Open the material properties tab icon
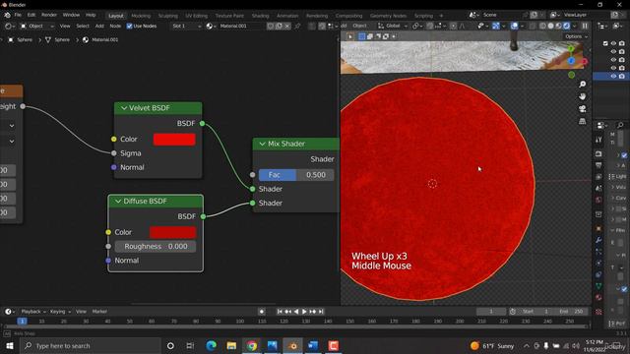Viewport: 630px width, 354px height. coord(598,297)
